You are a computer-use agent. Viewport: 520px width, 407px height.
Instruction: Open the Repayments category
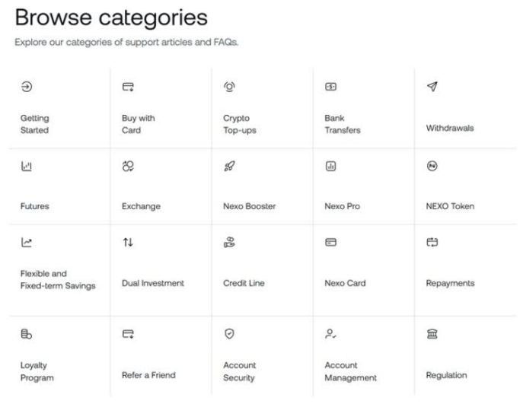pos(450,283)
